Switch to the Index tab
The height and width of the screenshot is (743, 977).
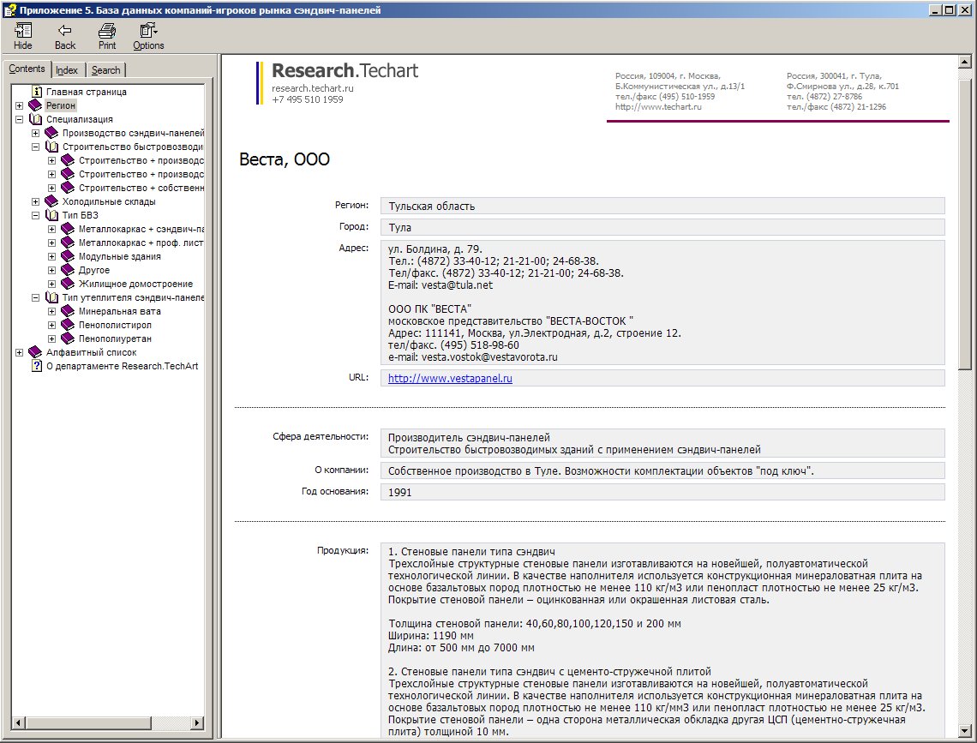(x=67, y=70)
